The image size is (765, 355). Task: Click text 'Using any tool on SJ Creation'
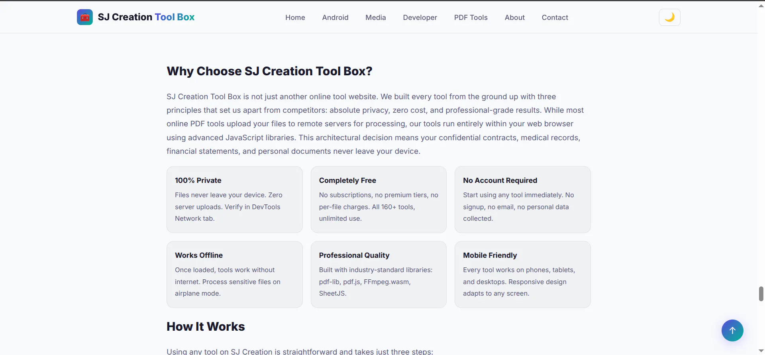220,351
